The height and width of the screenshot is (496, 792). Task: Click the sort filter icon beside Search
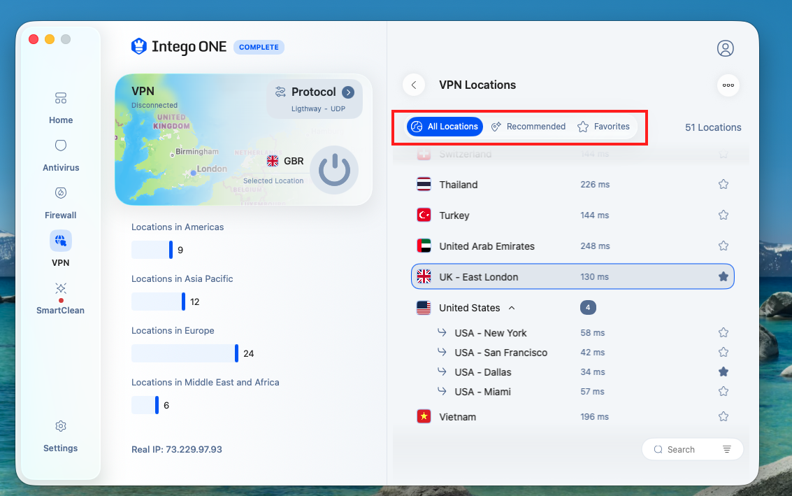click(x=726, y=450)
